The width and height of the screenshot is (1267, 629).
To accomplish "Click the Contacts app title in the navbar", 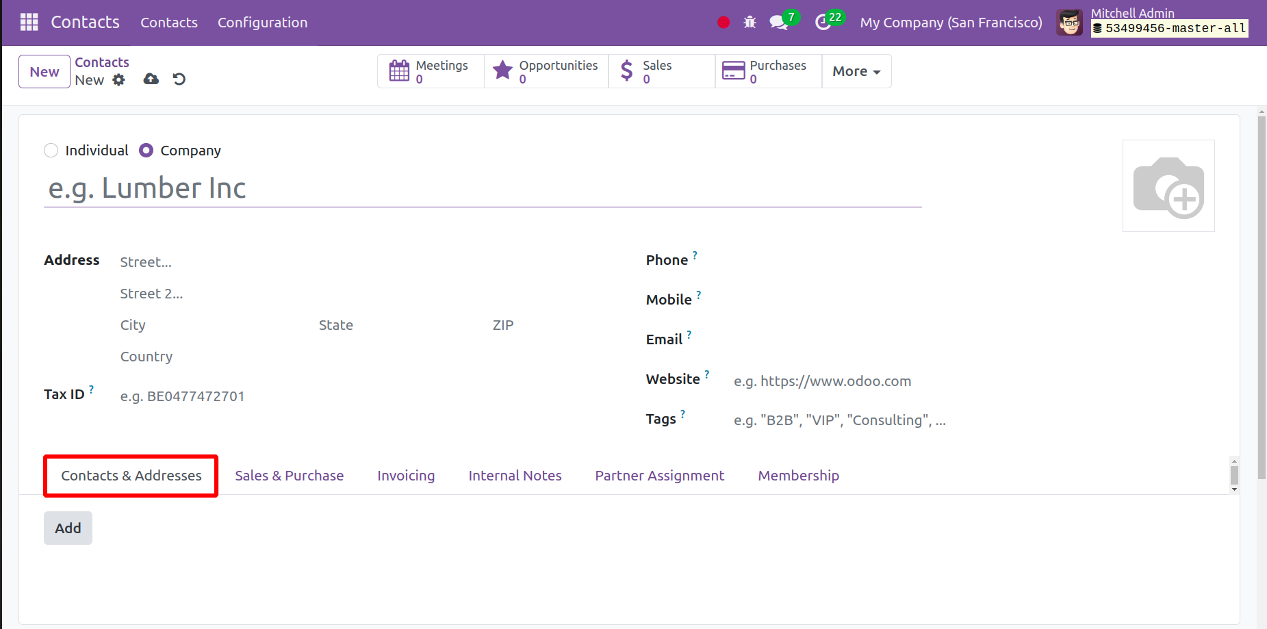I will tap(85, 23).
